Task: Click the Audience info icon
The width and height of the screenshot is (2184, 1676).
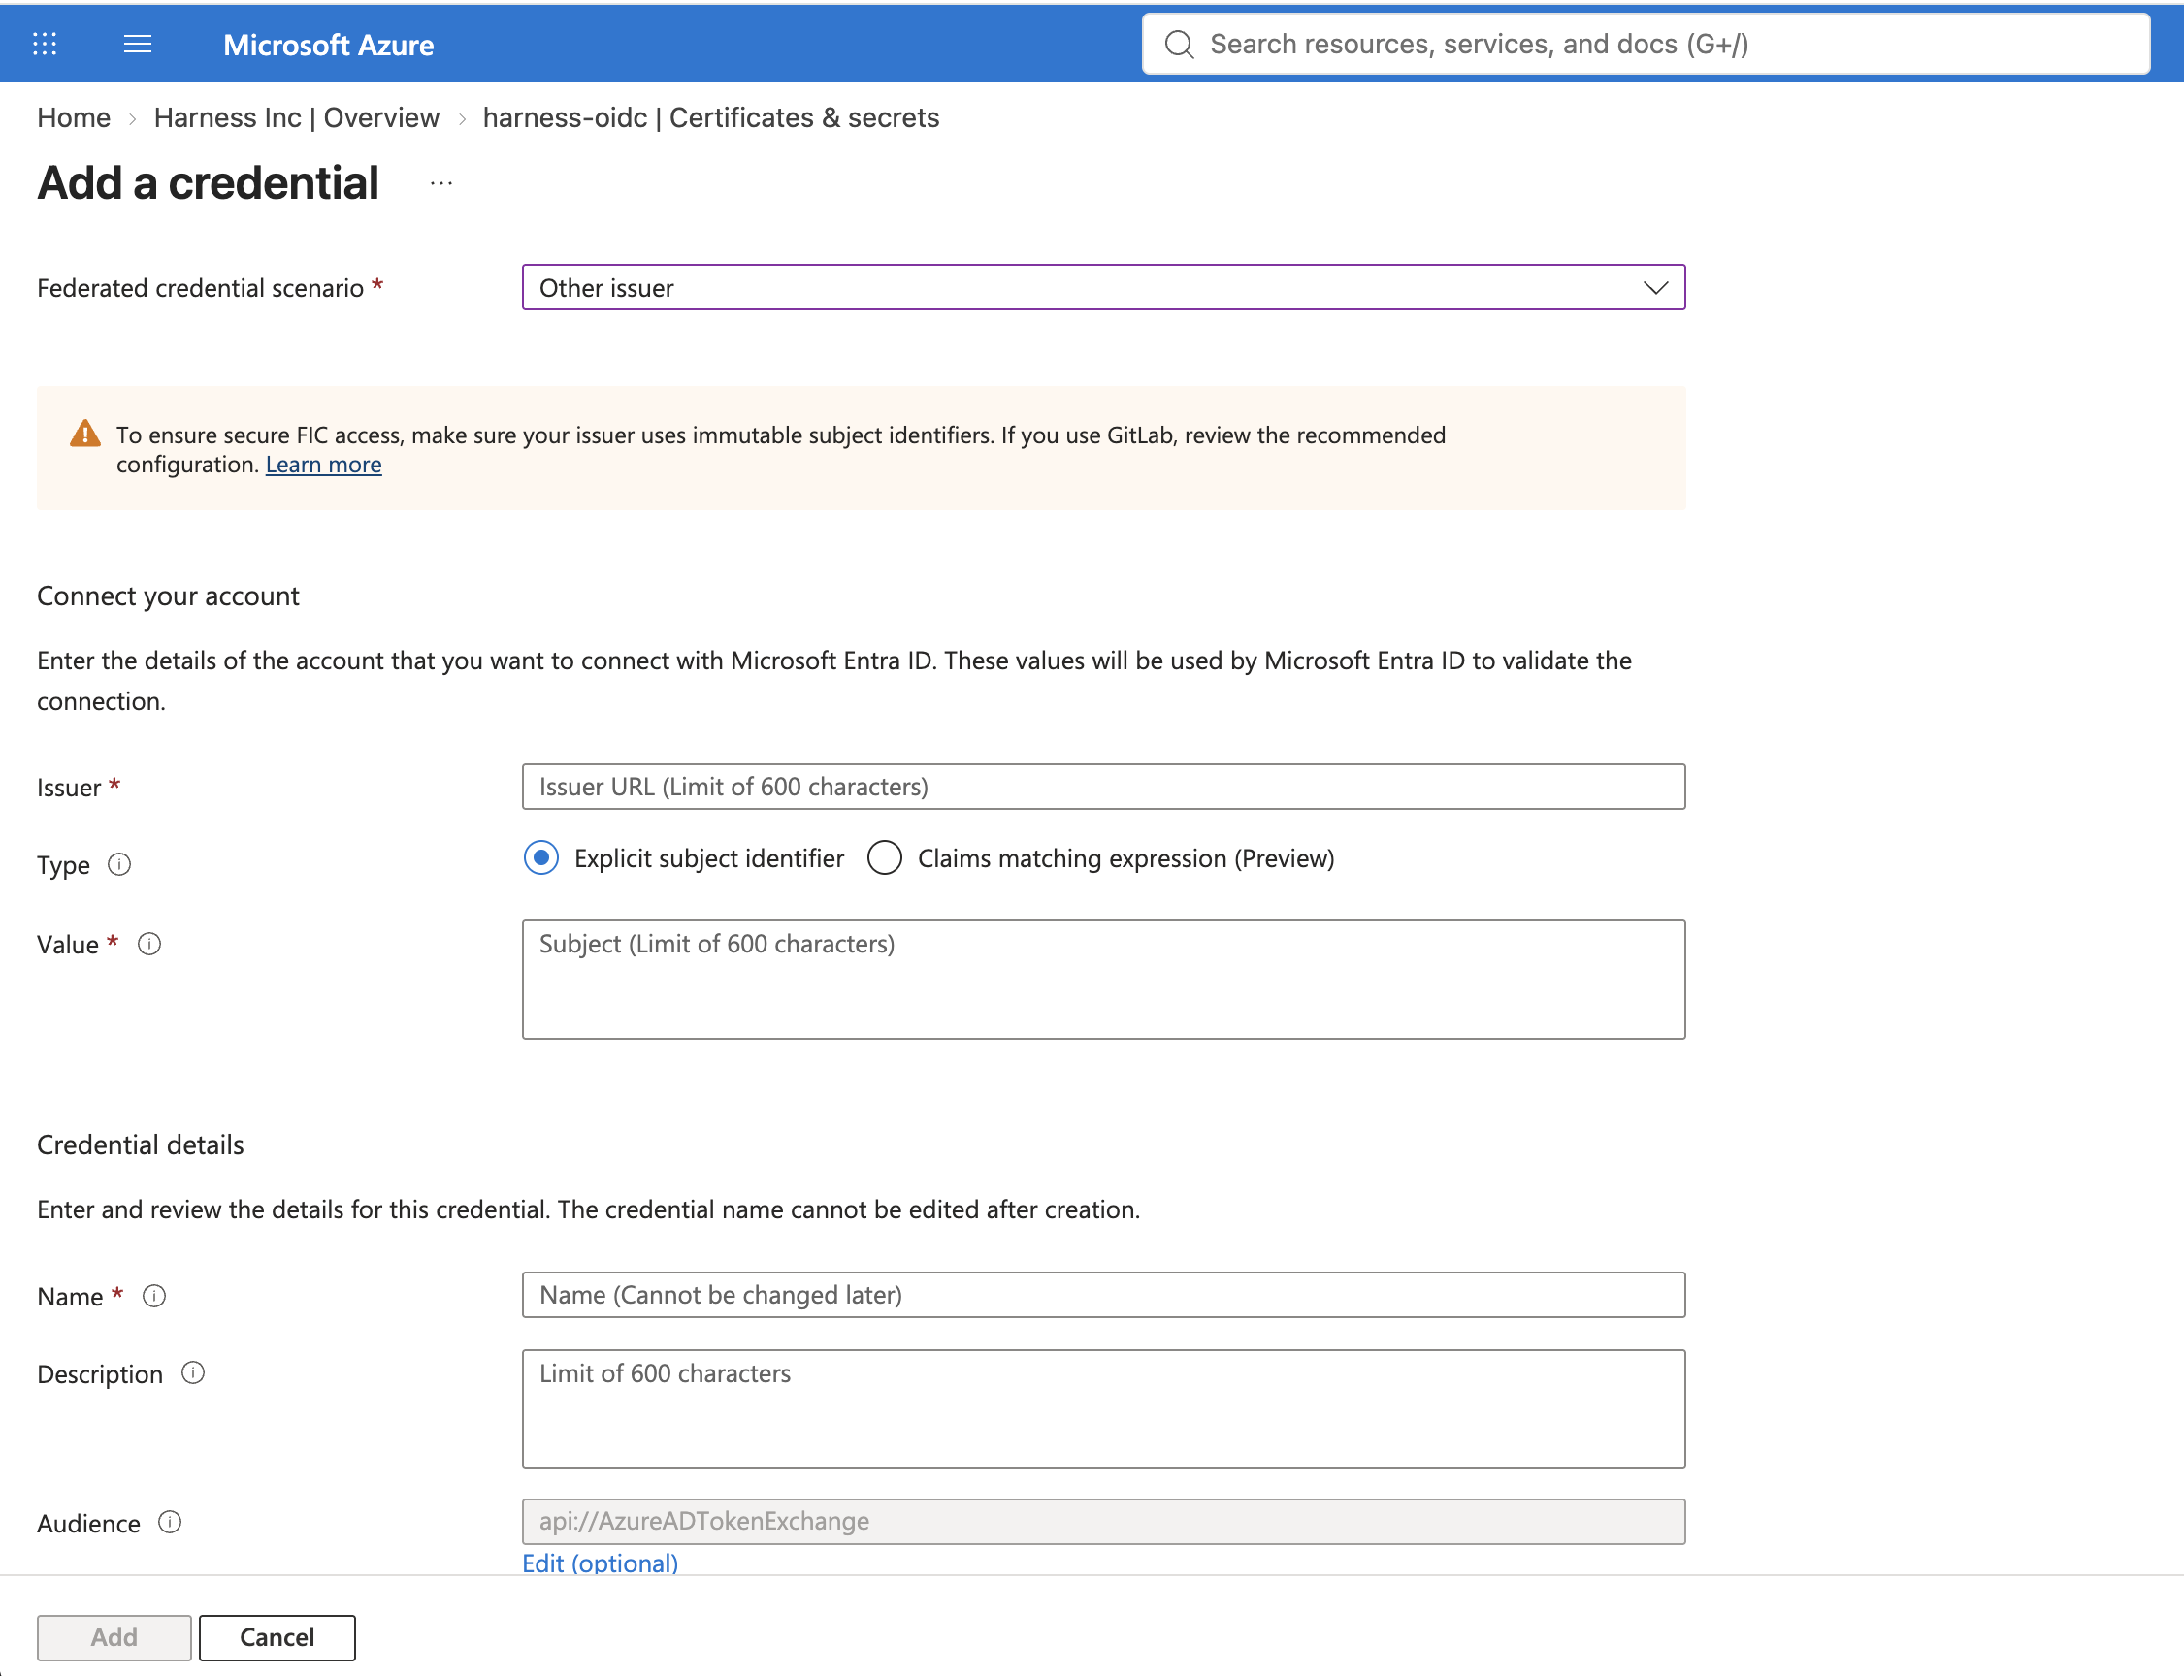Action: [x=171, y=1522]
